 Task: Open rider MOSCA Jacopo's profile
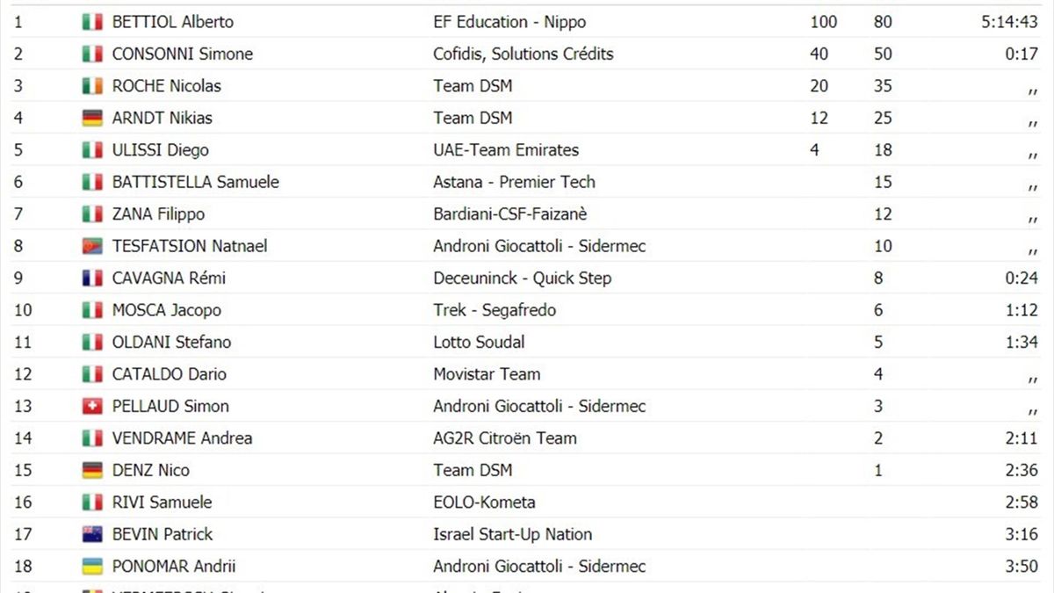click(x=166, y=310)
